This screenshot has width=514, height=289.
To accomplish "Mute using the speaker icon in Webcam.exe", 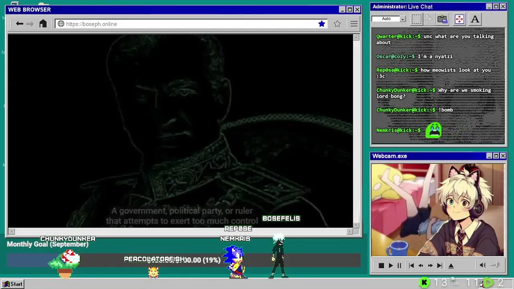I will (483, 265).
